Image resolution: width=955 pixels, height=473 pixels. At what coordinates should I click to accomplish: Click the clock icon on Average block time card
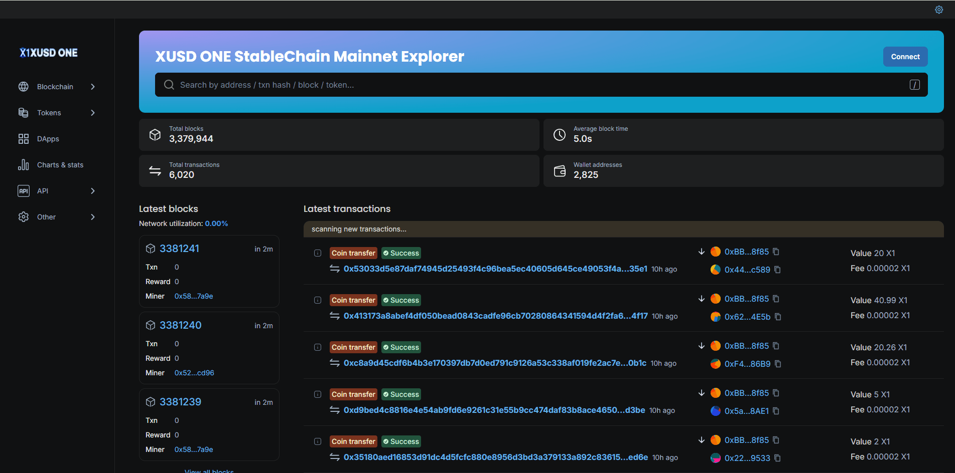point(559,134)
